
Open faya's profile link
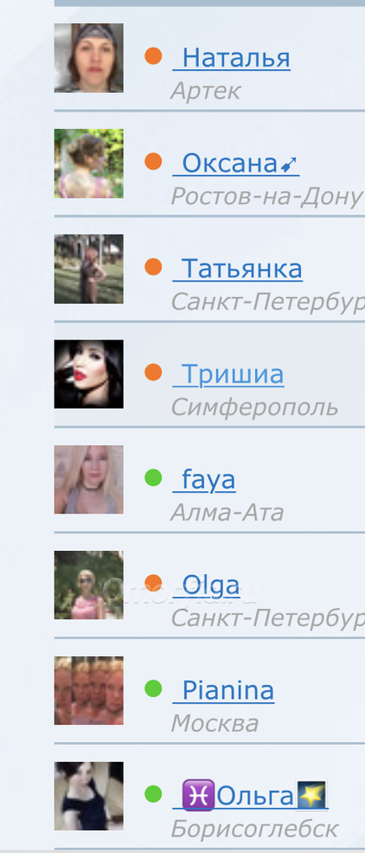pyautogui.click(x=204, y=479)
